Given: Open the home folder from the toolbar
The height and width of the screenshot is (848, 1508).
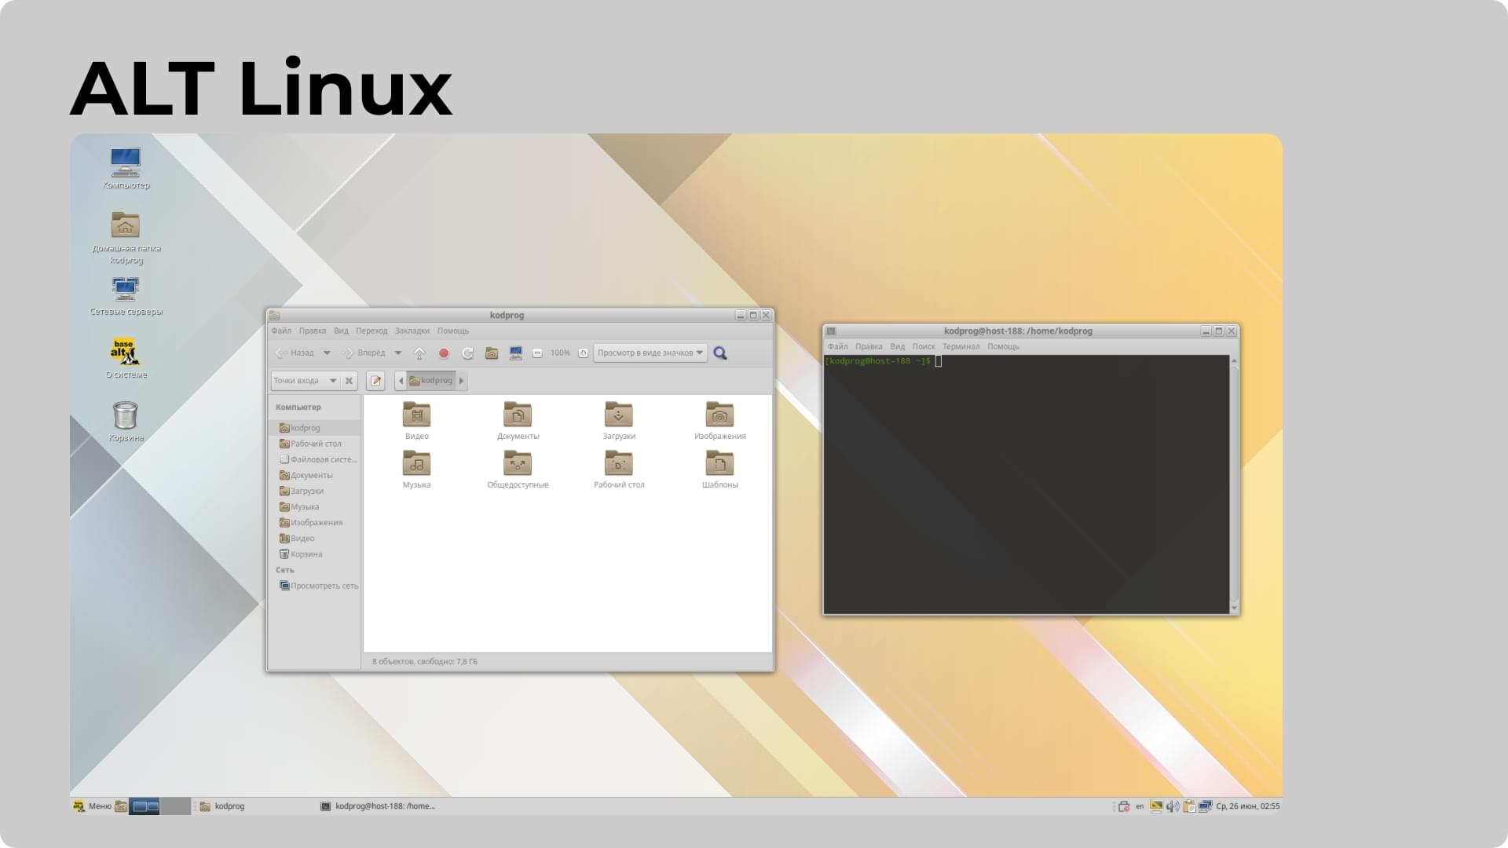Looking at the screenshot, I should pyautogui.click(x=492, y=353).
